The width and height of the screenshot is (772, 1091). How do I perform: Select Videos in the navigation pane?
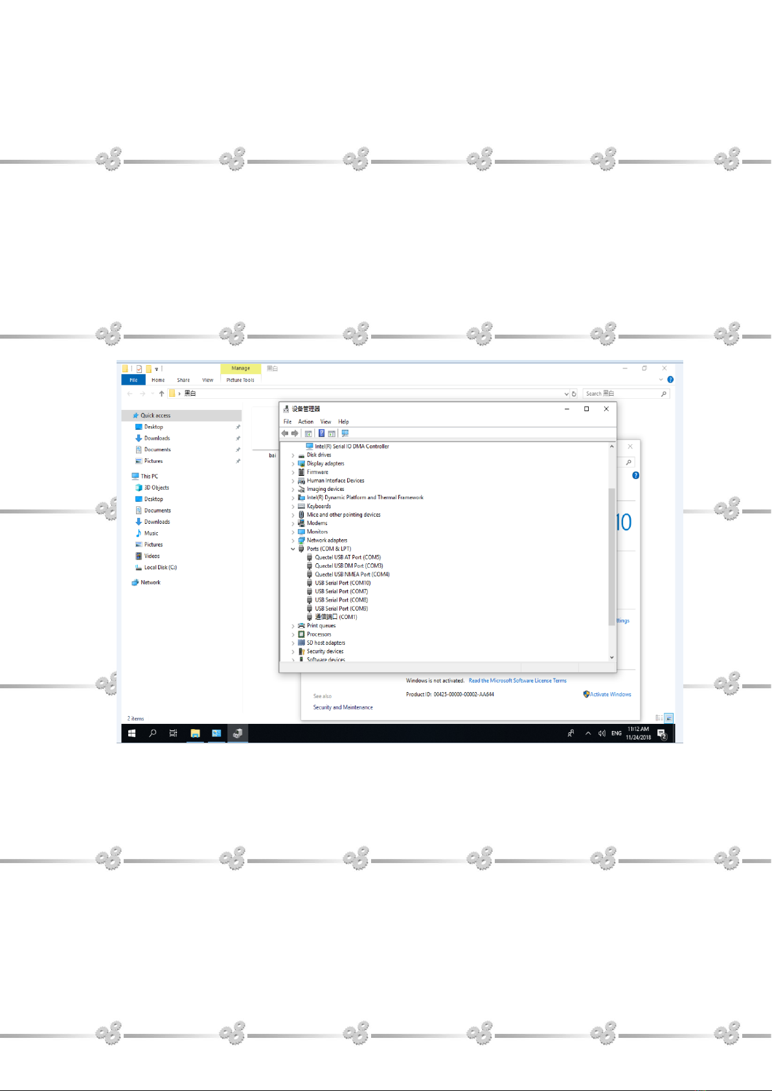click(x=152, y=556)
